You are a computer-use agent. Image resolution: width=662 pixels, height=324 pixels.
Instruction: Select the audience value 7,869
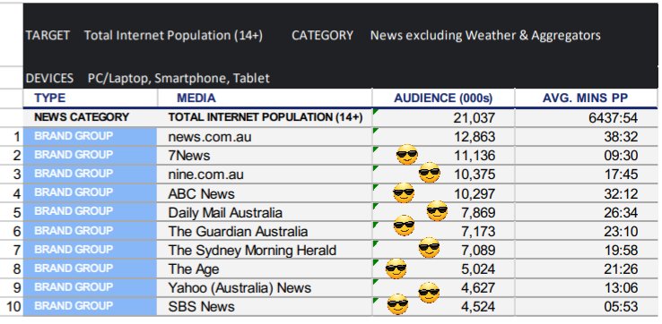[478, 213]
